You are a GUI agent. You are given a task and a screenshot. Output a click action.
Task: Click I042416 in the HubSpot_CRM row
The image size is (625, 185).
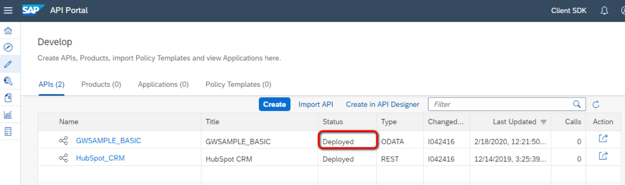441,159
